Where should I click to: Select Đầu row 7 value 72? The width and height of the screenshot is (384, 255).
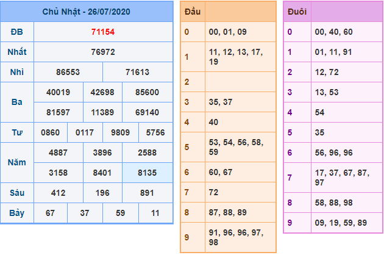pos(213,192)
